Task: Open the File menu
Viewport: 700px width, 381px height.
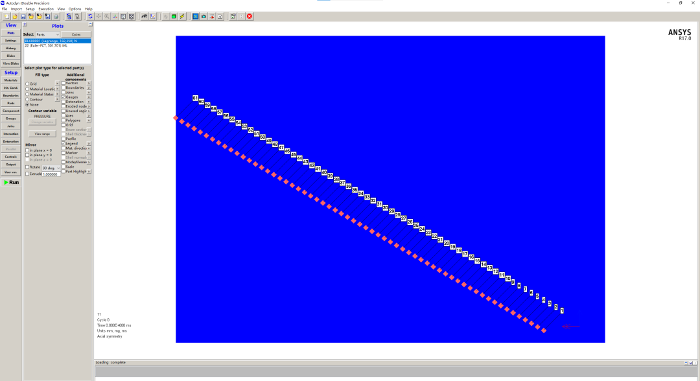Action: (5, 9)
